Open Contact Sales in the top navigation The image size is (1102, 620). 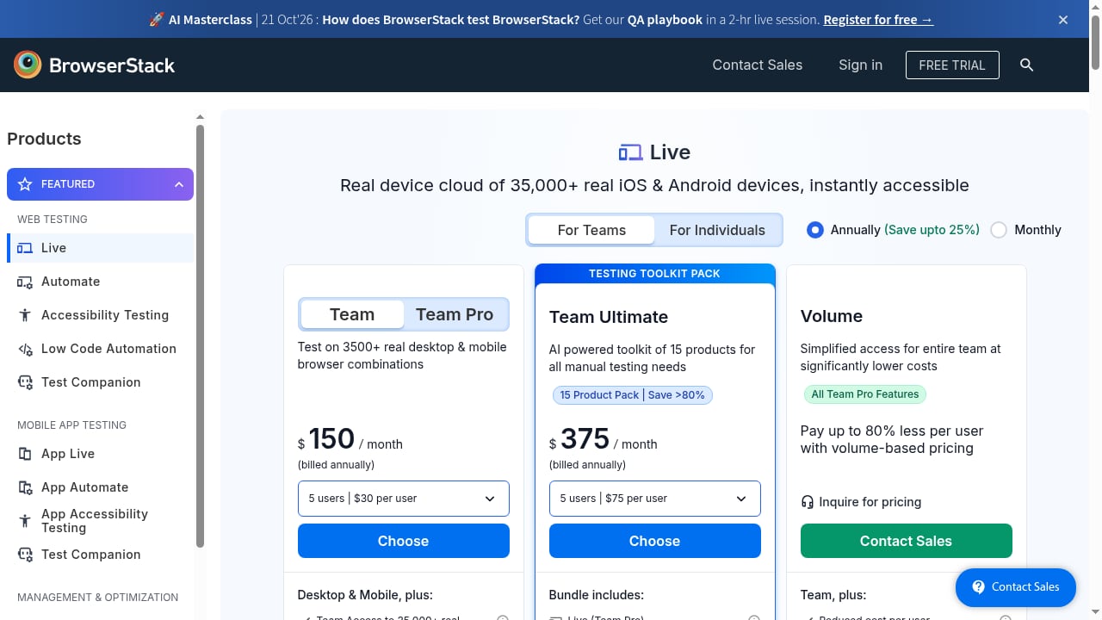[x=758, y=65]
